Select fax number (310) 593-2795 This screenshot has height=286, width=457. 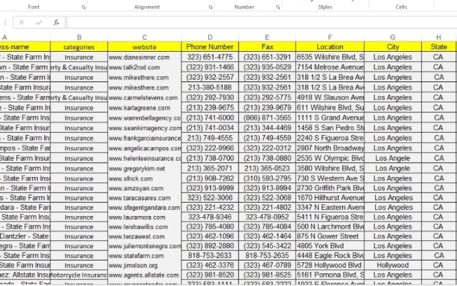[x=267, y=178]
